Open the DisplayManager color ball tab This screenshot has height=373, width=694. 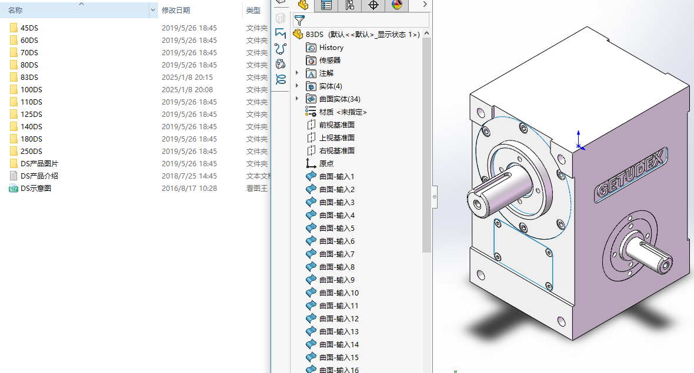(x=397, y=5)
